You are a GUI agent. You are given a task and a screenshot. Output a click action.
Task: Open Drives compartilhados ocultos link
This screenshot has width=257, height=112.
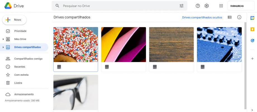[202, 17]
